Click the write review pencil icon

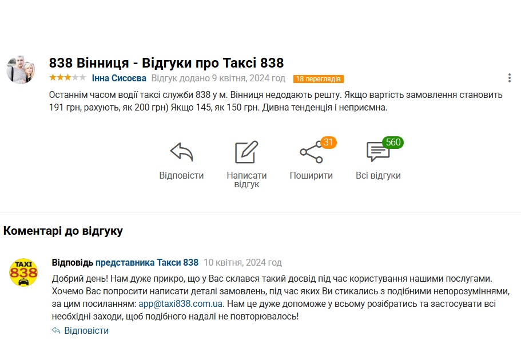point(246,152)
